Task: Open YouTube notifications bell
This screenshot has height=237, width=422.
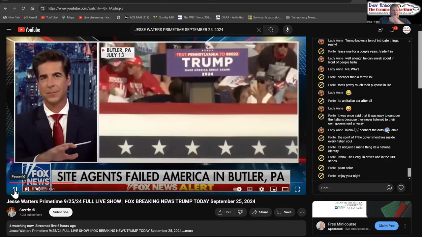Action: pyautogui.click(x=392, y=30)
